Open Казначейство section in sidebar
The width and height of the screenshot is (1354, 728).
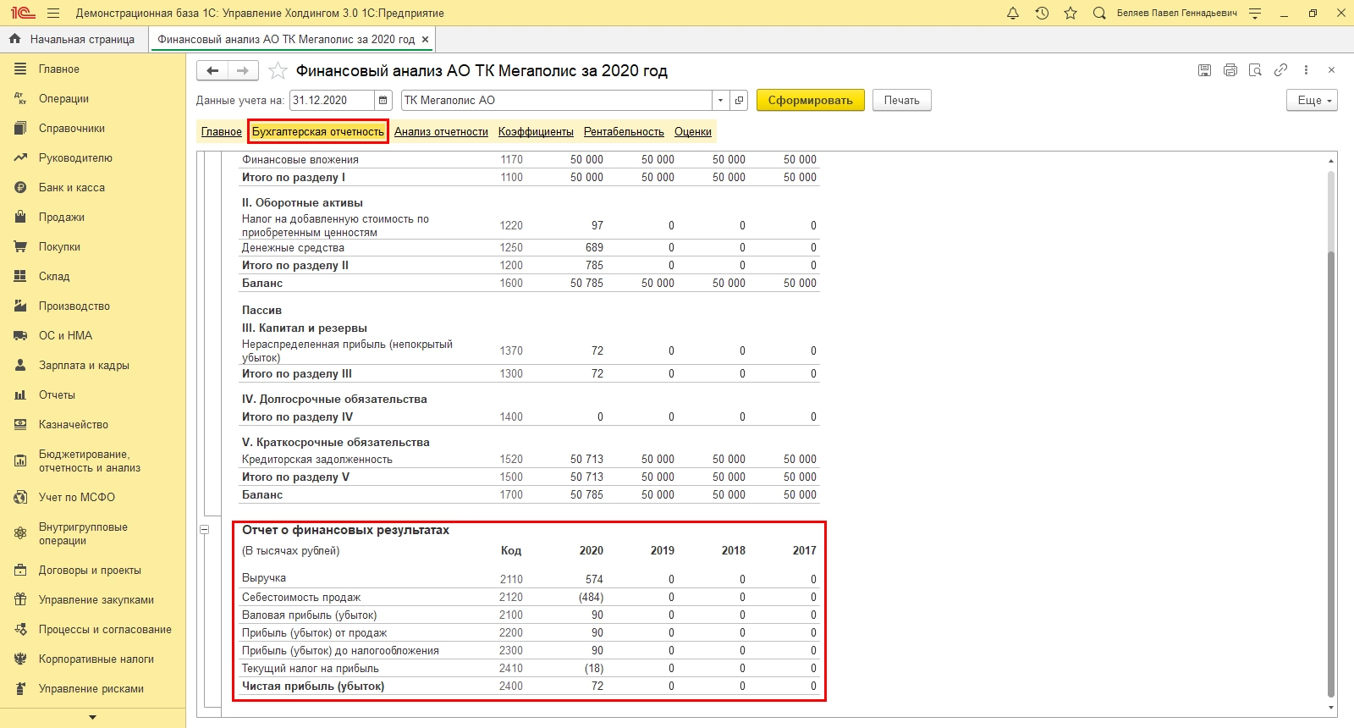point(73,424)
